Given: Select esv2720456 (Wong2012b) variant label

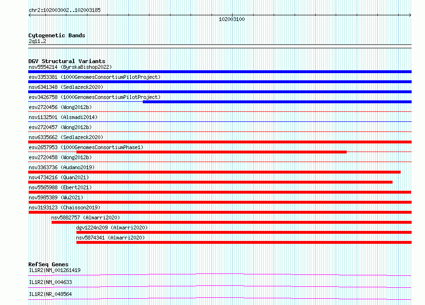Looking at the screenshot, I should click(x=60, y=107).
